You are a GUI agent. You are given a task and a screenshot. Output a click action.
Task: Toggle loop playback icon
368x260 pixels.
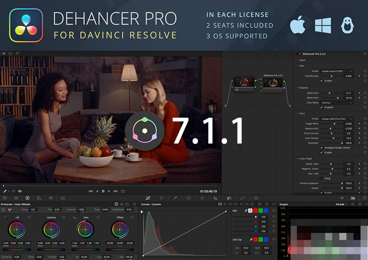(x=123, y=191)
